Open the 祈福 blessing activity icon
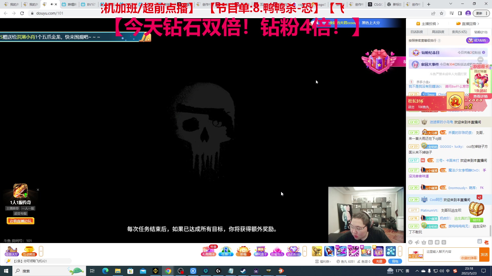The width and height of the screenshot is (492, 276). pyautogui.click(x=243, y=251)
